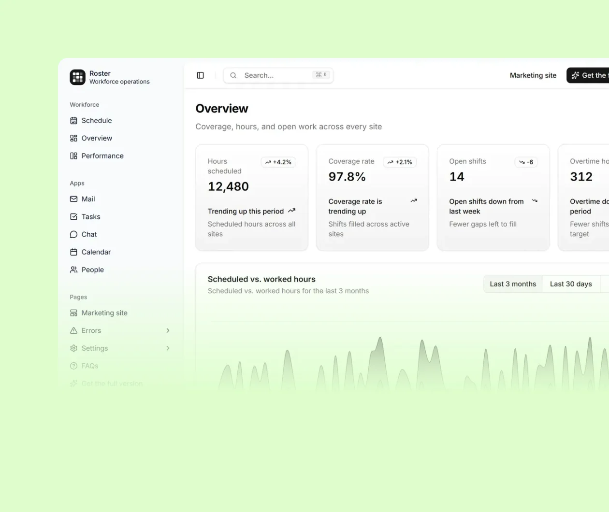The image size is (609, 512).
Task: Click the Marketing site sidebar icon
Action: point(73,313)
